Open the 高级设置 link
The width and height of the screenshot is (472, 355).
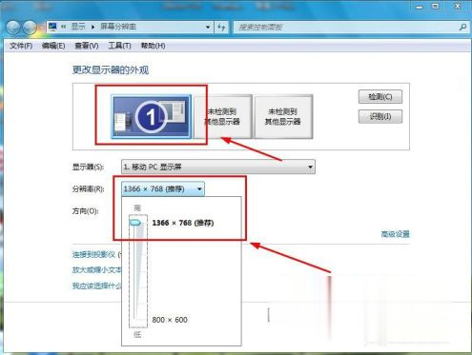395,234
